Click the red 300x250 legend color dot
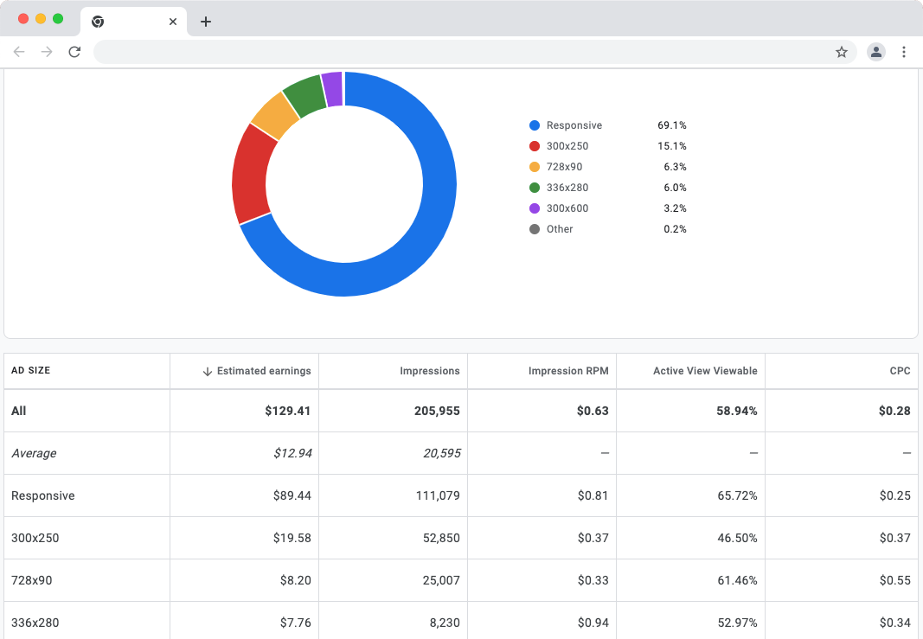Viewport: 923px width, 639px height. click(x=534, y=145)
